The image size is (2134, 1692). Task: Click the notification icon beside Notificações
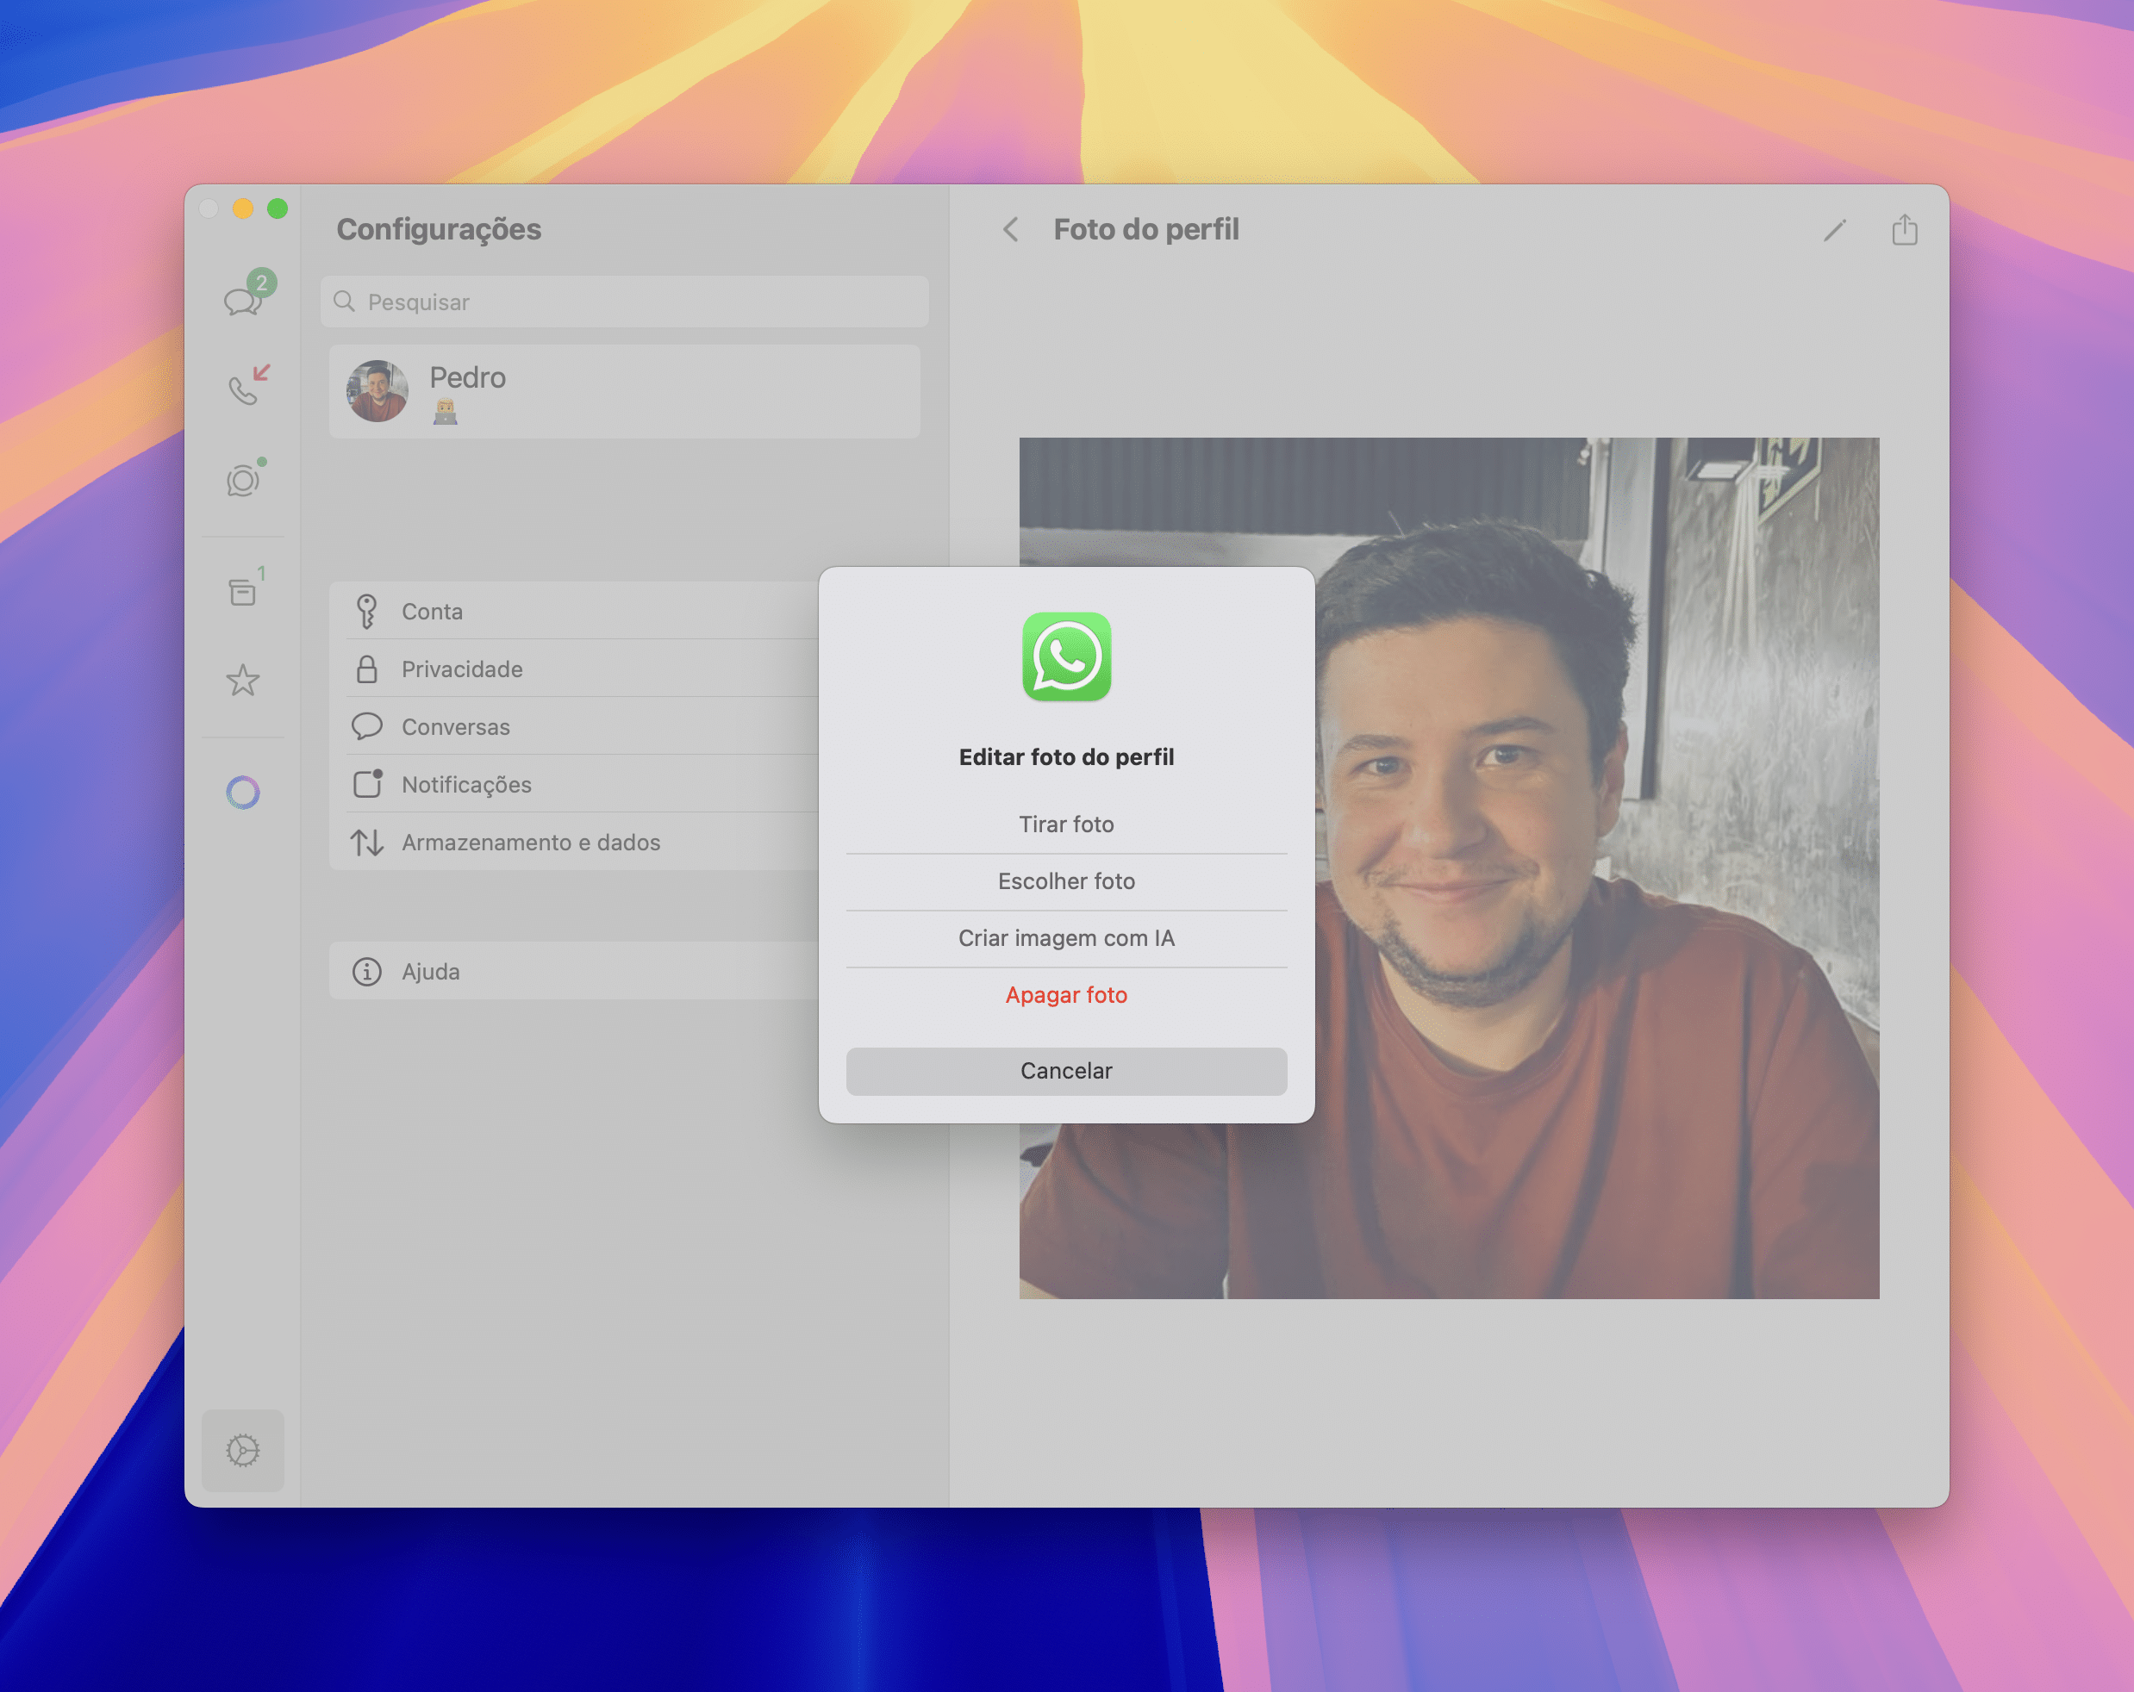[x=368, y=784]
